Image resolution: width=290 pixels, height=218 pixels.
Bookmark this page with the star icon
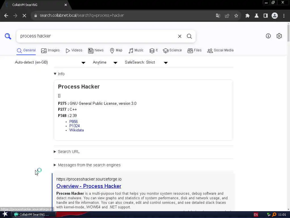[x=236, y=16]
